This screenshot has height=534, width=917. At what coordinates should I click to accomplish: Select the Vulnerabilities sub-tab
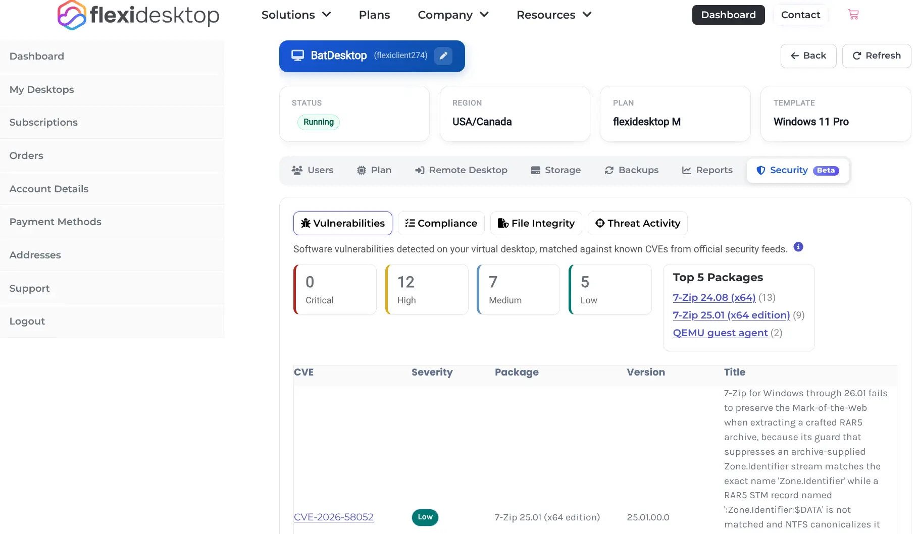click(343, 223)
